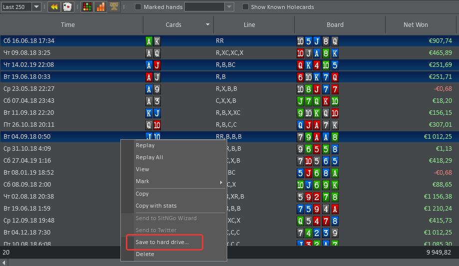
Task: Choose Copy with stats menu option
Action: pyautogui.click(x=156, y=206)
